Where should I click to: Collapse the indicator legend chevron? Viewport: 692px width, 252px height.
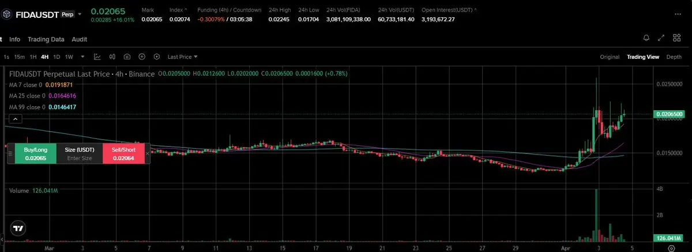(x=16, y=119)
